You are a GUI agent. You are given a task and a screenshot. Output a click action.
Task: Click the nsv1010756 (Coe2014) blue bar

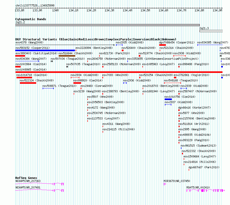click(168, 99)
